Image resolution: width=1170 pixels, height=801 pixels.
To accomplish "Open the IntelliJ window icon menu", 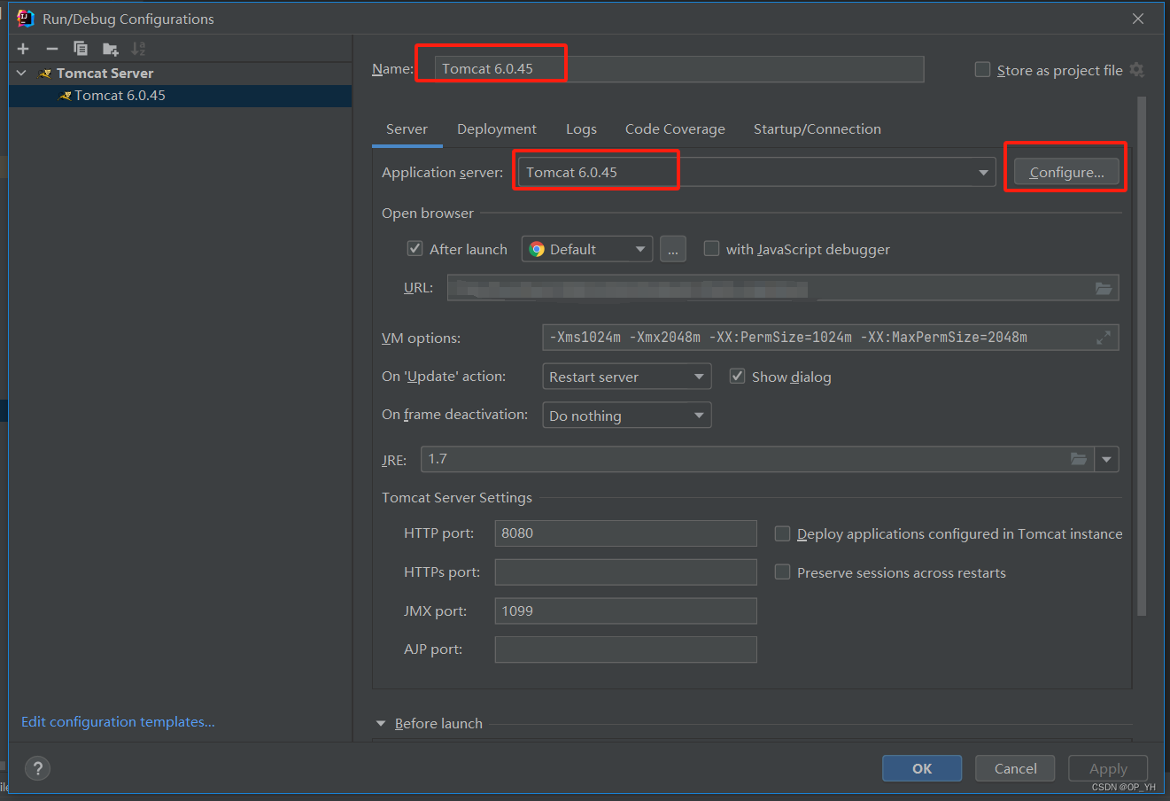I will click(25, 19).
